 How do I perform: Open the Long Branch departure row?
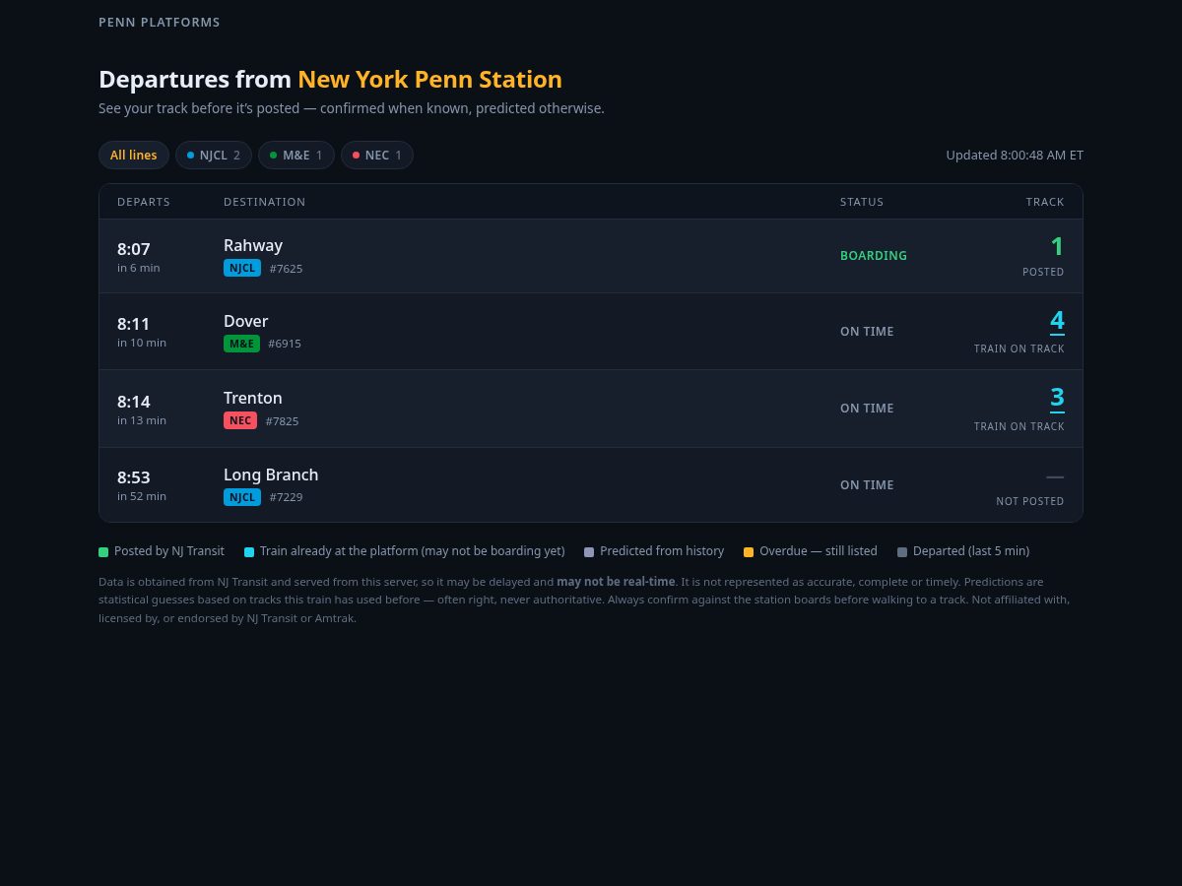tap(591, 485)
